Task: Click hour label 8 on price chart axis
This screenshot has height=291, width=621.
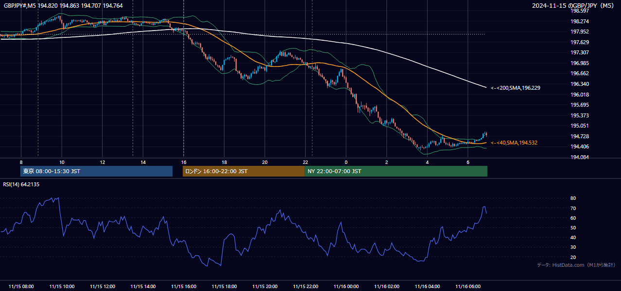Action: tap(21, 162)
